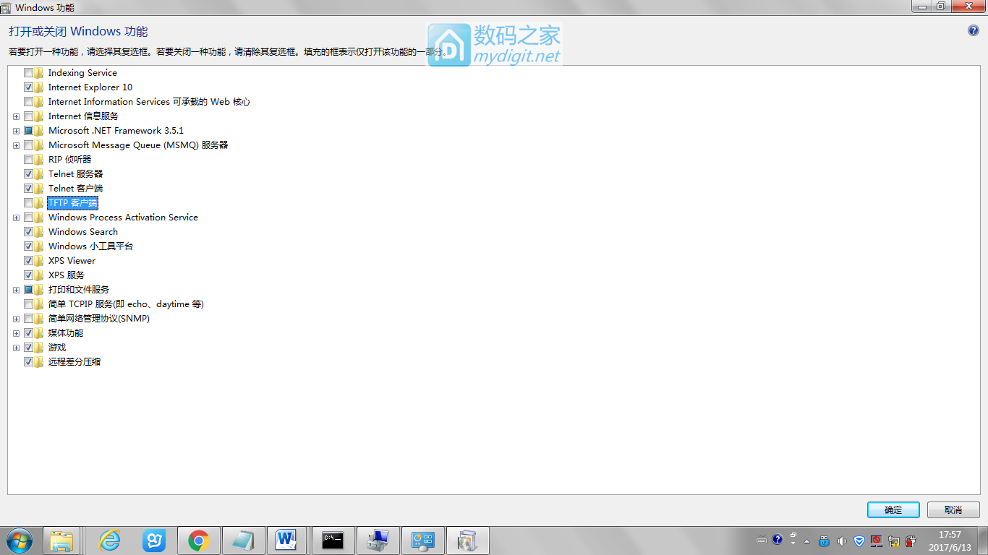
Task: Uncheck the XPS 服务 checkbox
Action: (29, 275)
